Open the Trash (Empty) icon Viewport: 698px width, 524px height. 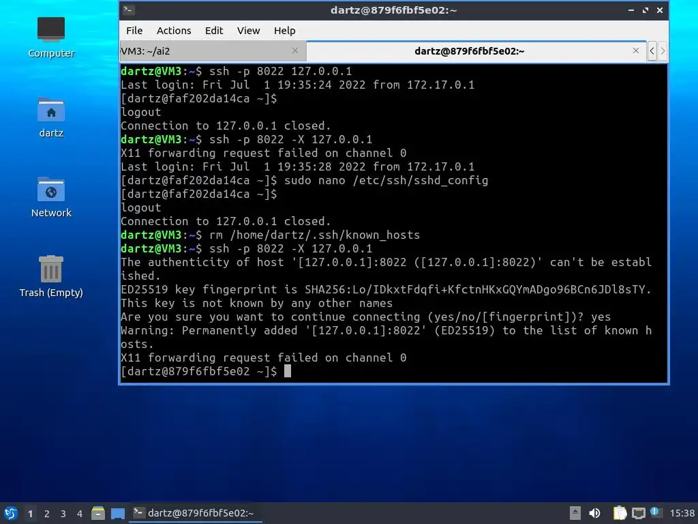(50, 276)
